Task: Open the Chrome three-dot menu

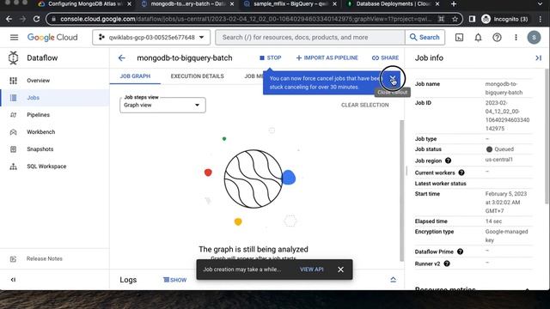Action: (541, 19)
